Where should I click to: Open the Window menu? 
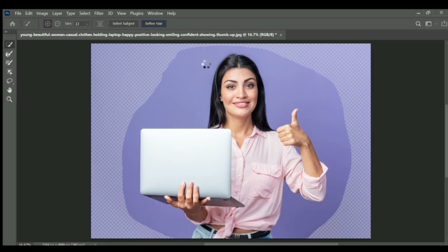[155, 13]
